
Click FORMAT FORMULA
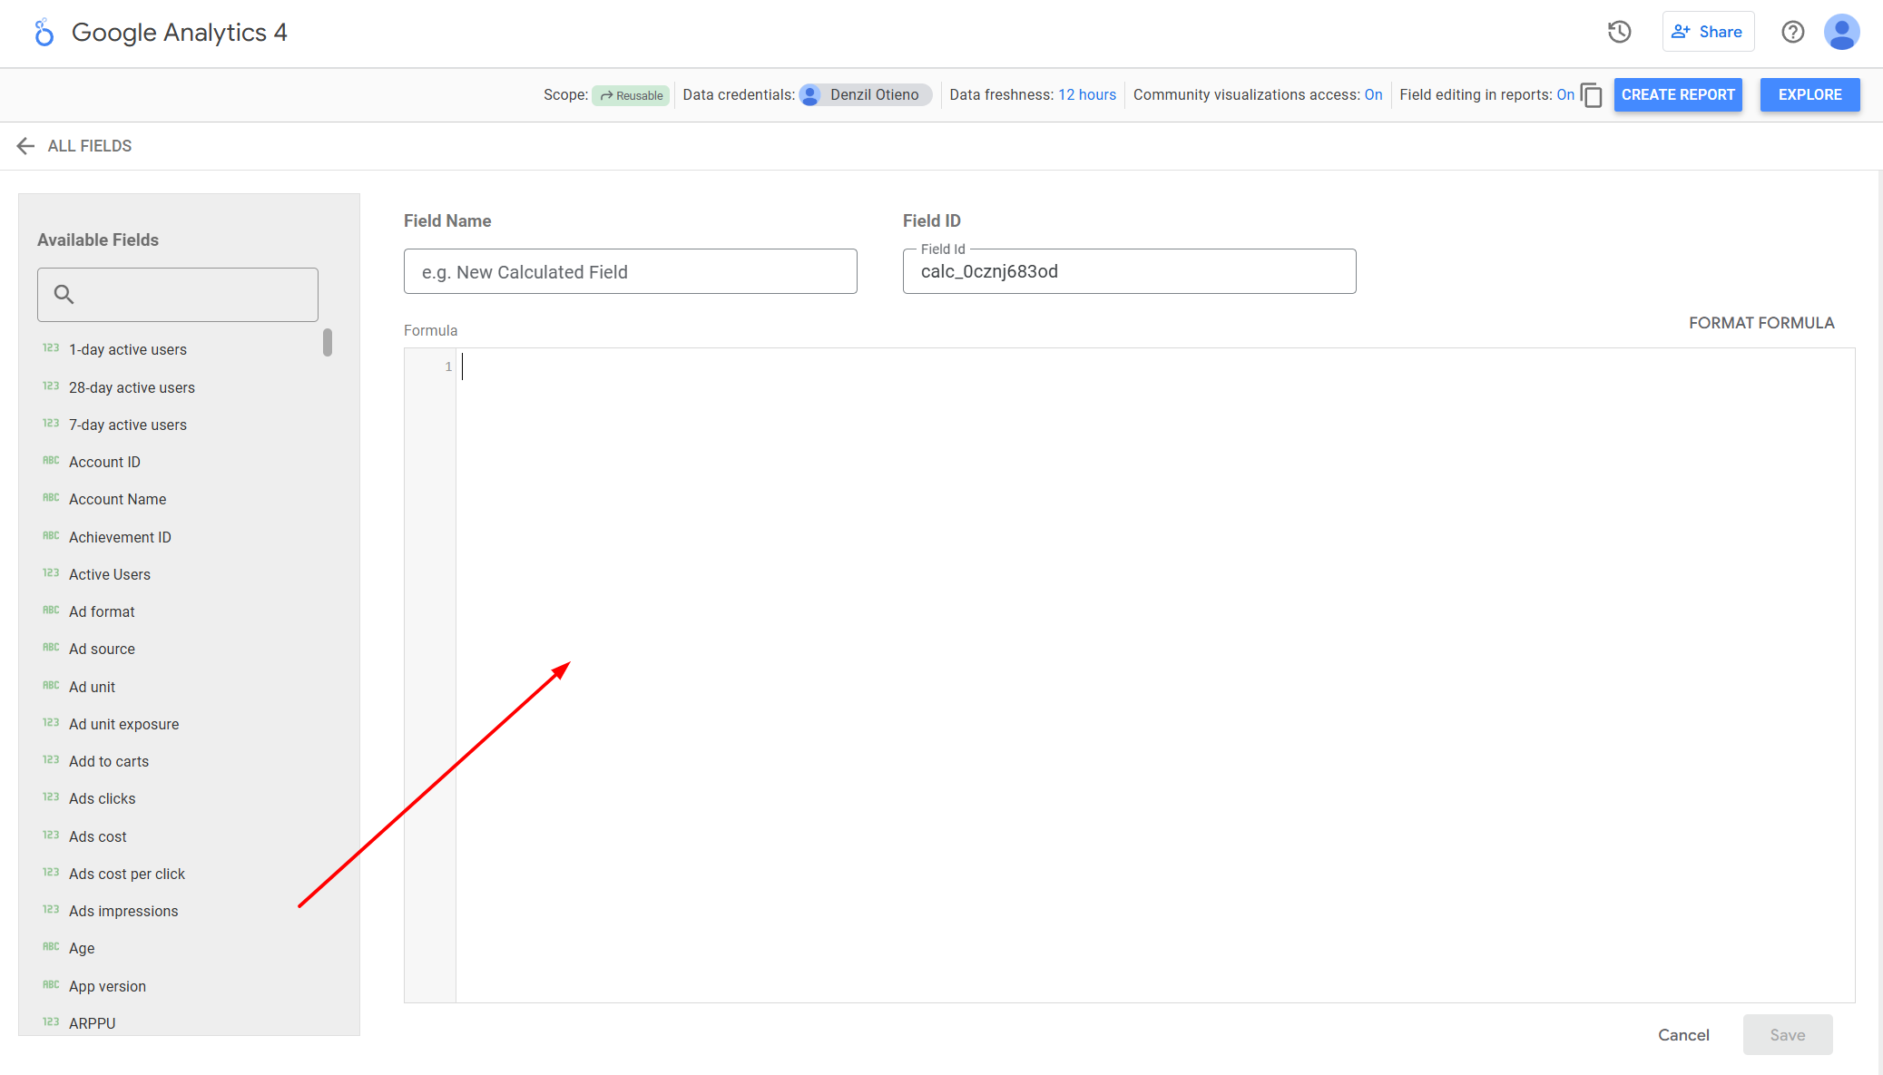tap(1761, 323)
